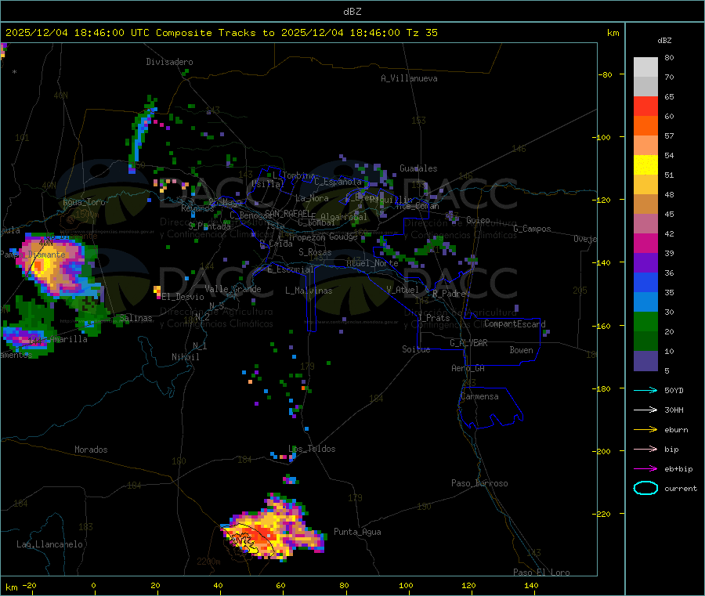The width and height of the screenshot is (705, 596).
Task: Click the Divisadero map label
Action: [x=169, y=62]
